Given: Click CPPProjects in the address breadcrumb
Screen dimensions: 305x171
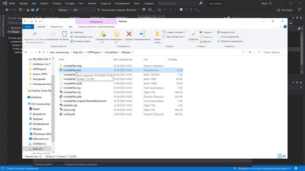Looking at the screenshot, I should 94,52.
